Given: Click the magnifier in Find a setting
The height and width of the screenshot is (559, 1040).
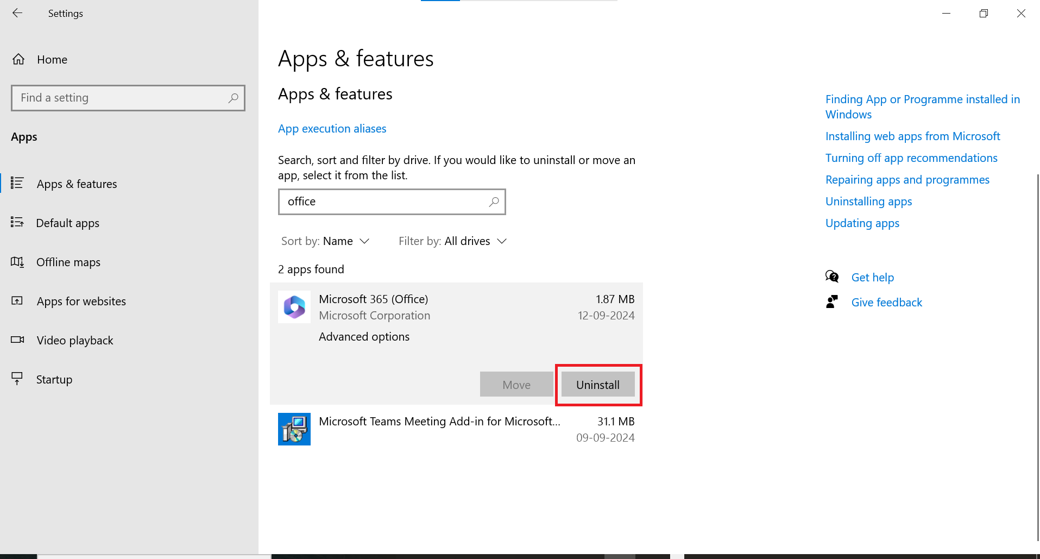Looking at the screenshot, I should click(x=233, y=98).
